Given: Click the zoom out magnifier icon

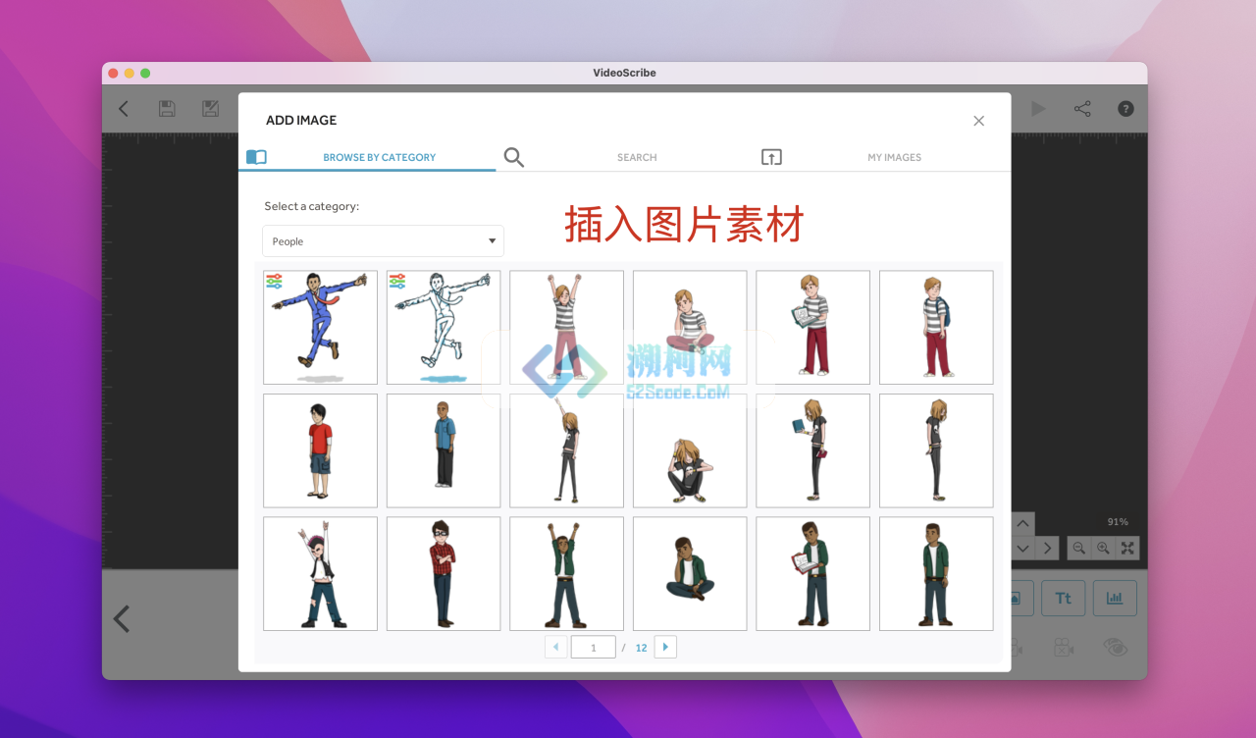Looking at the screenshot, I should 1078,549.
